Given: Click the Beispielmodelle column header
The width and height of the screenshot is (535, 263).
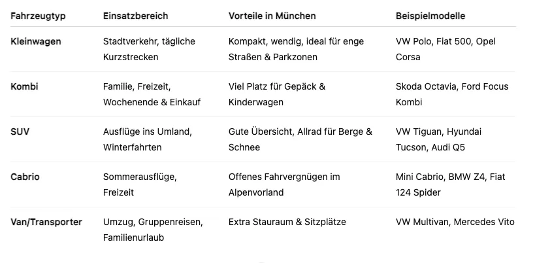Looking at the screenshot, I should 430,16.
